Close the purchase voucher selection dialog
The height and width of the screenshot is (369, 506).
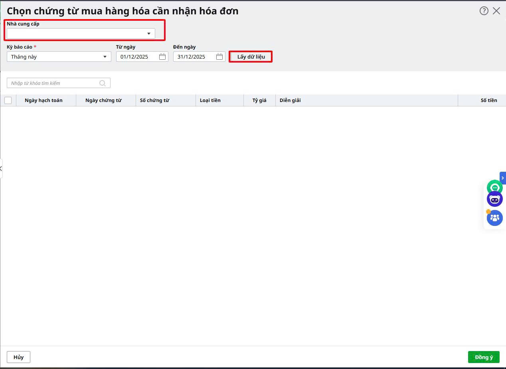coord(496,11)
